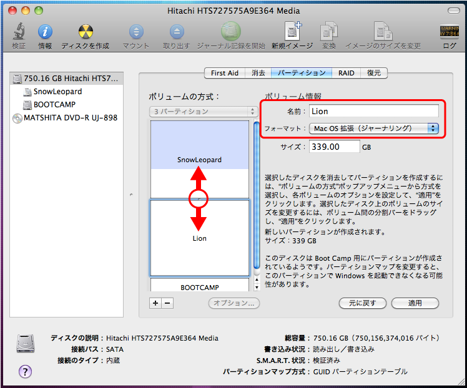Open the Info (情報) toolbar icon

point(45,31)
